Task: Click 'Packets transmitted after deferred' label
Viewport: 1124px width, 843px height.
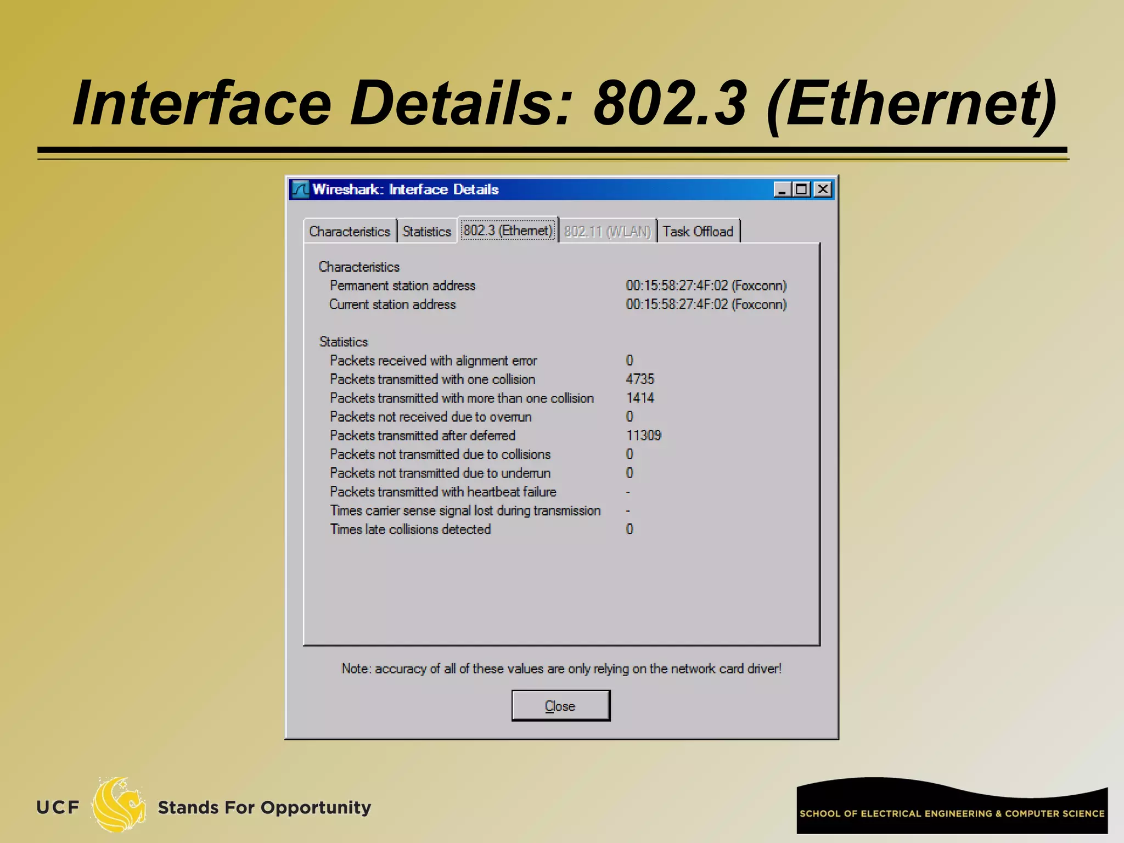Action: pyautogui.click(x=422, y=435)
